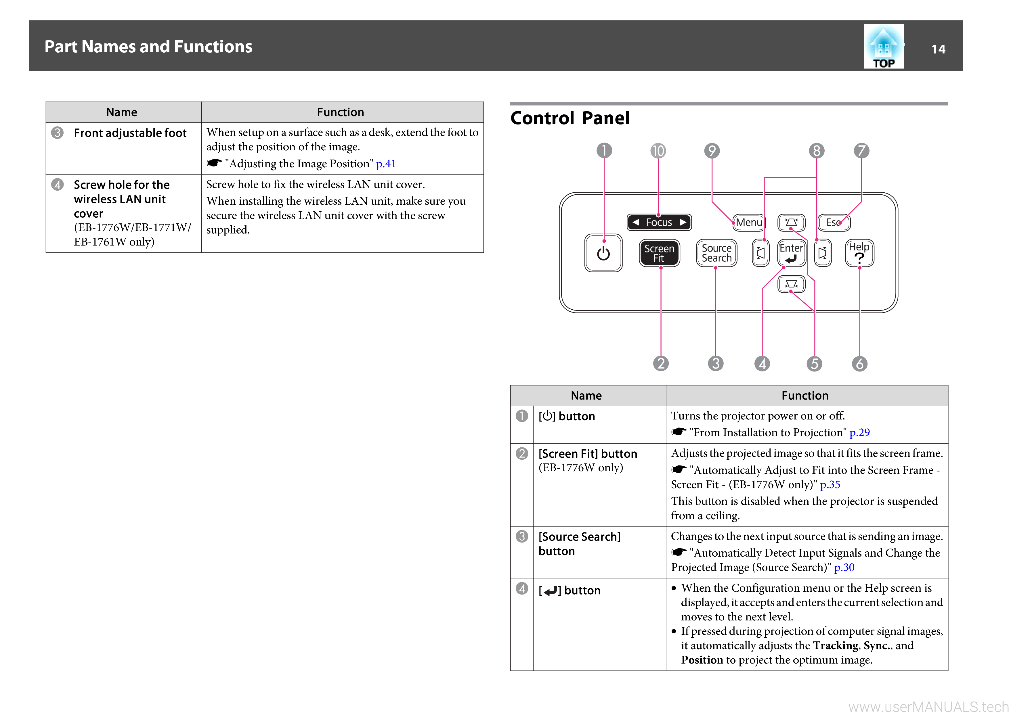
Task: Click the right keystone button beside Enter
Action: click(x=823, y=253)
